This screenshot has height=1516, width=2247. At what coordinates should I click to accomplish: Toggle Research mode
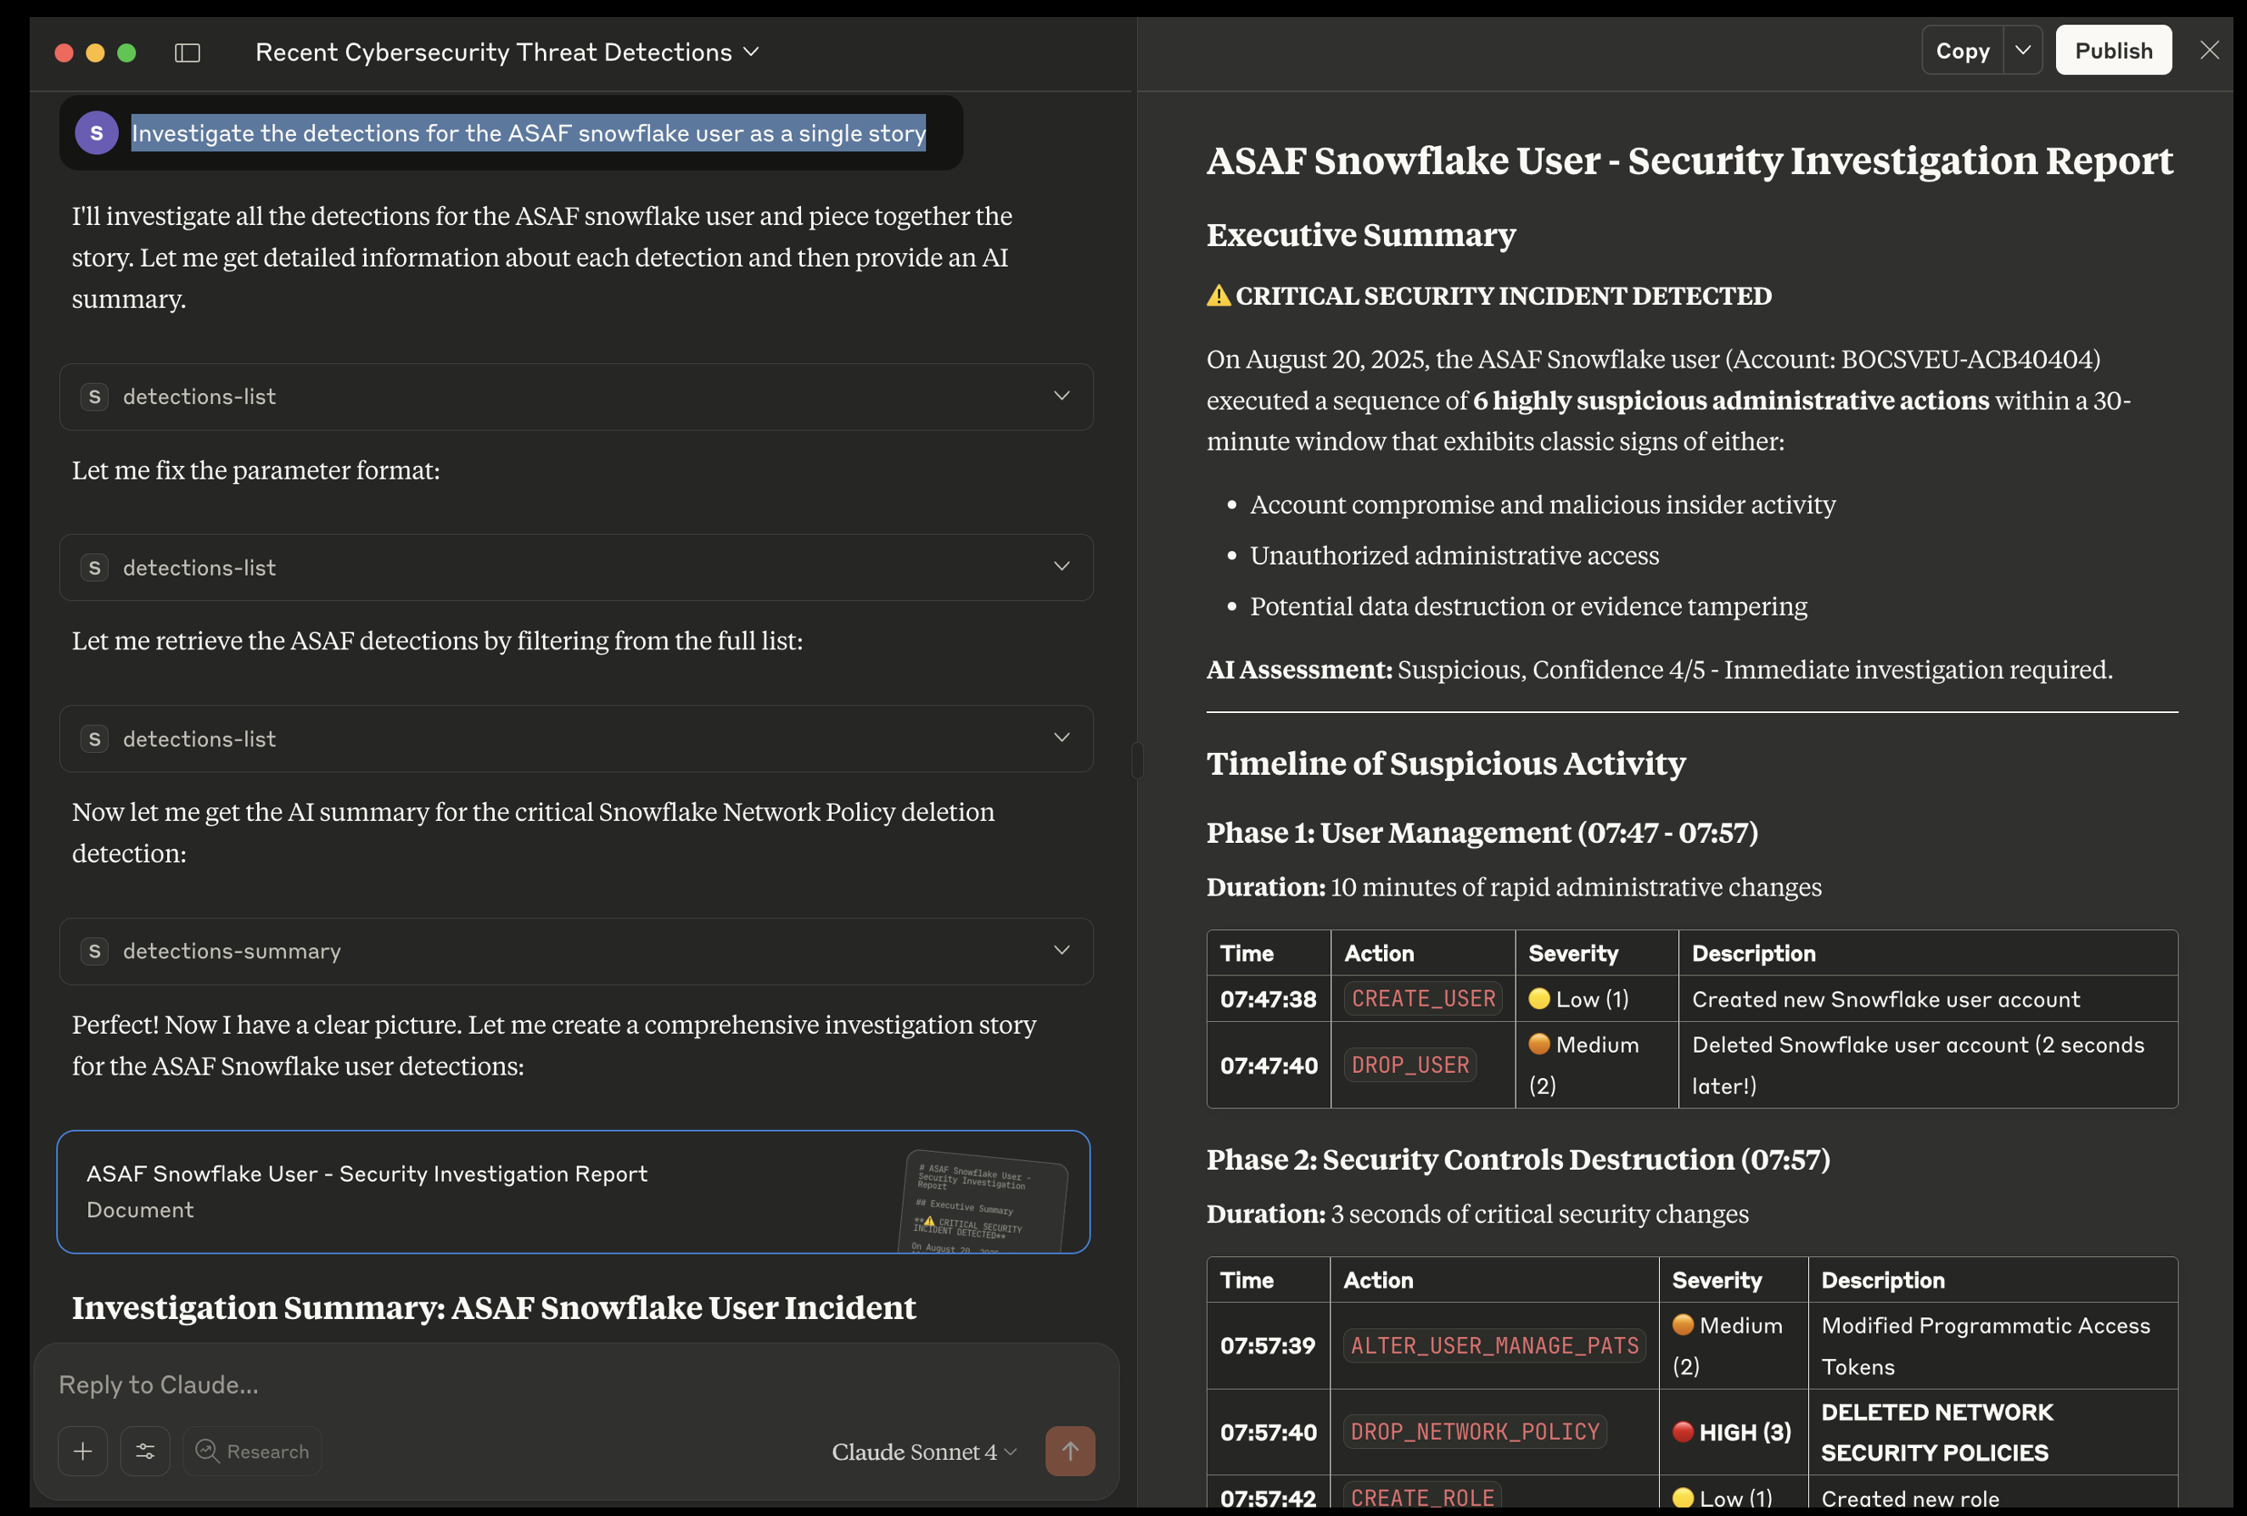point(252,1451)
